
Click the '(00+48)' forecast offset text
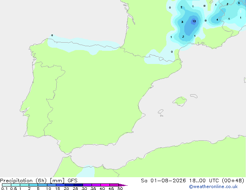233,181
